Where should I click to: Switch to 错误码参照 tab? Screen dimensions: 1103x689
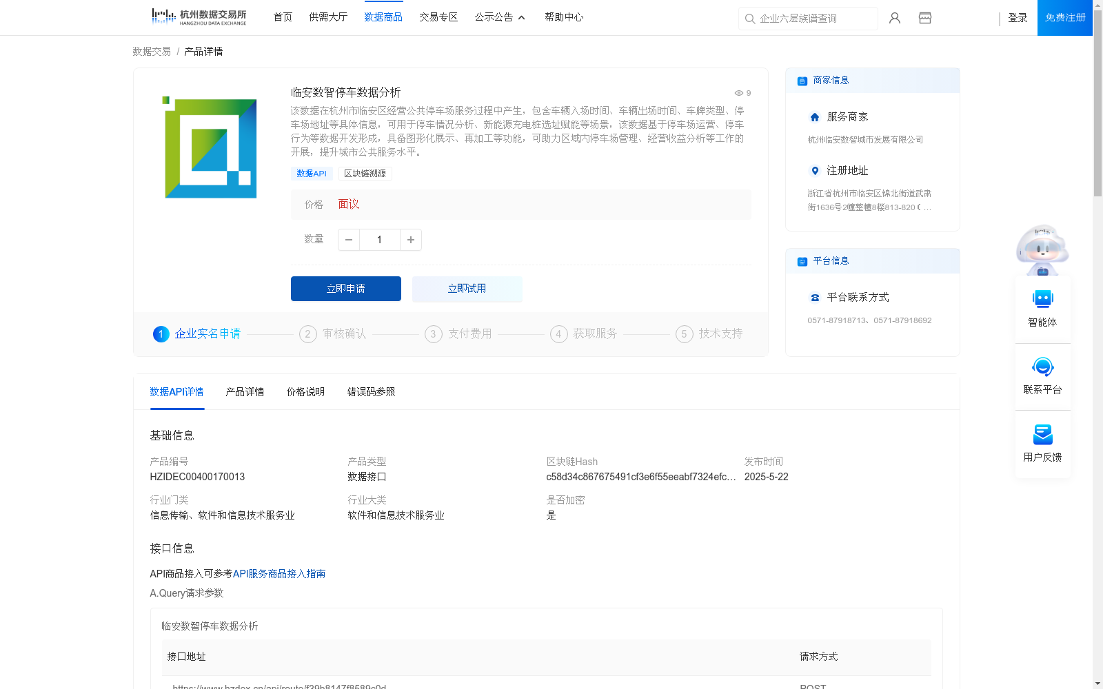tap(371, 392)
